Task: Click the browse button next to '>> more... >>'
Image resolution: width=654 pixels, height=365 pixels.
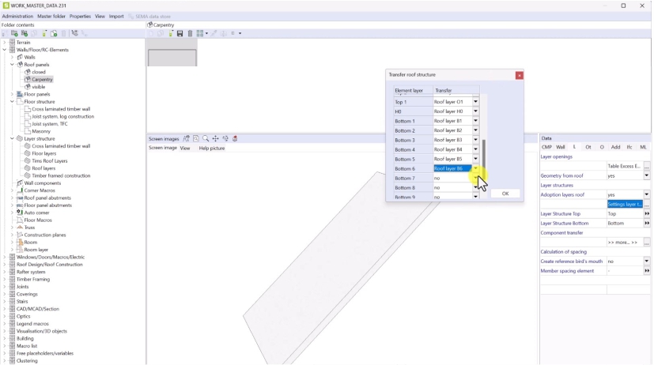Action: [x=646, y=242]
